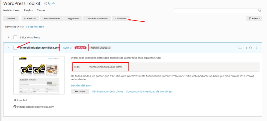Open Detalles del error link
267x121 pixels.
pyautogui.click(x=81, y=85)
